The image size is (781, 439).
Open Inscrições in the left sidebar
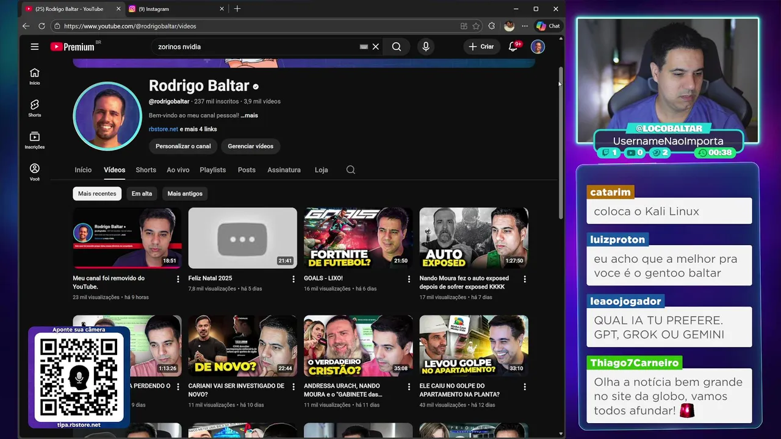tap(35, 141)
